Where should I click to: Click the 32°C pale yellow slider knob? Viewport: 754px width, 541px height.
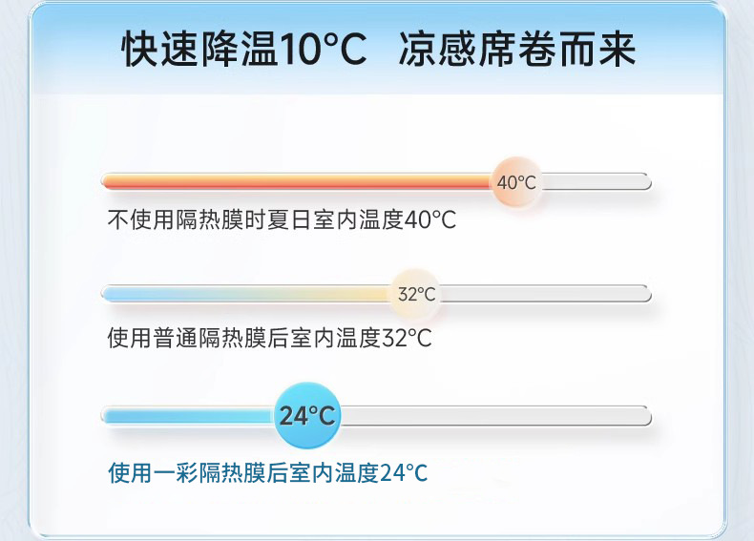[x=415, y=293]
